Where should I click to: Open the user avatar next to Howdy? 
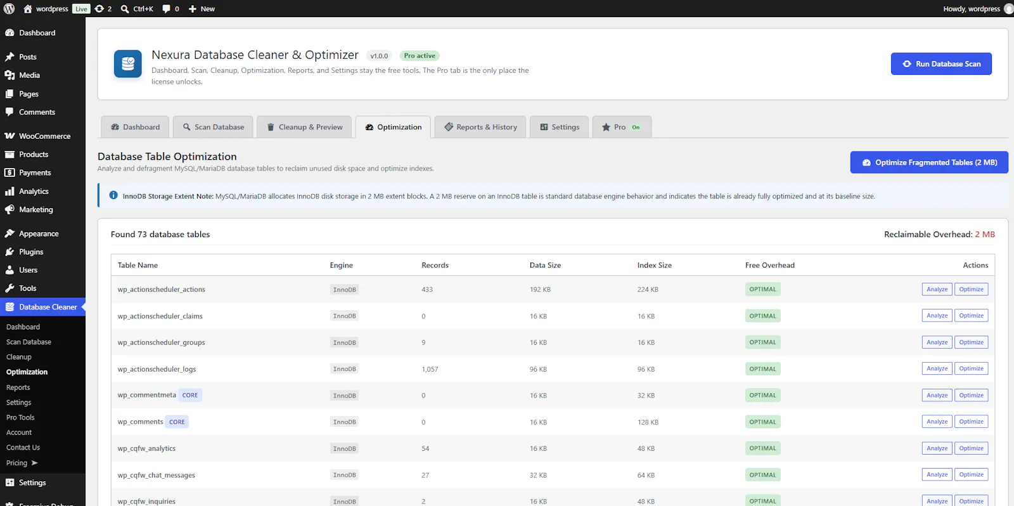[x=1008, y=9]
